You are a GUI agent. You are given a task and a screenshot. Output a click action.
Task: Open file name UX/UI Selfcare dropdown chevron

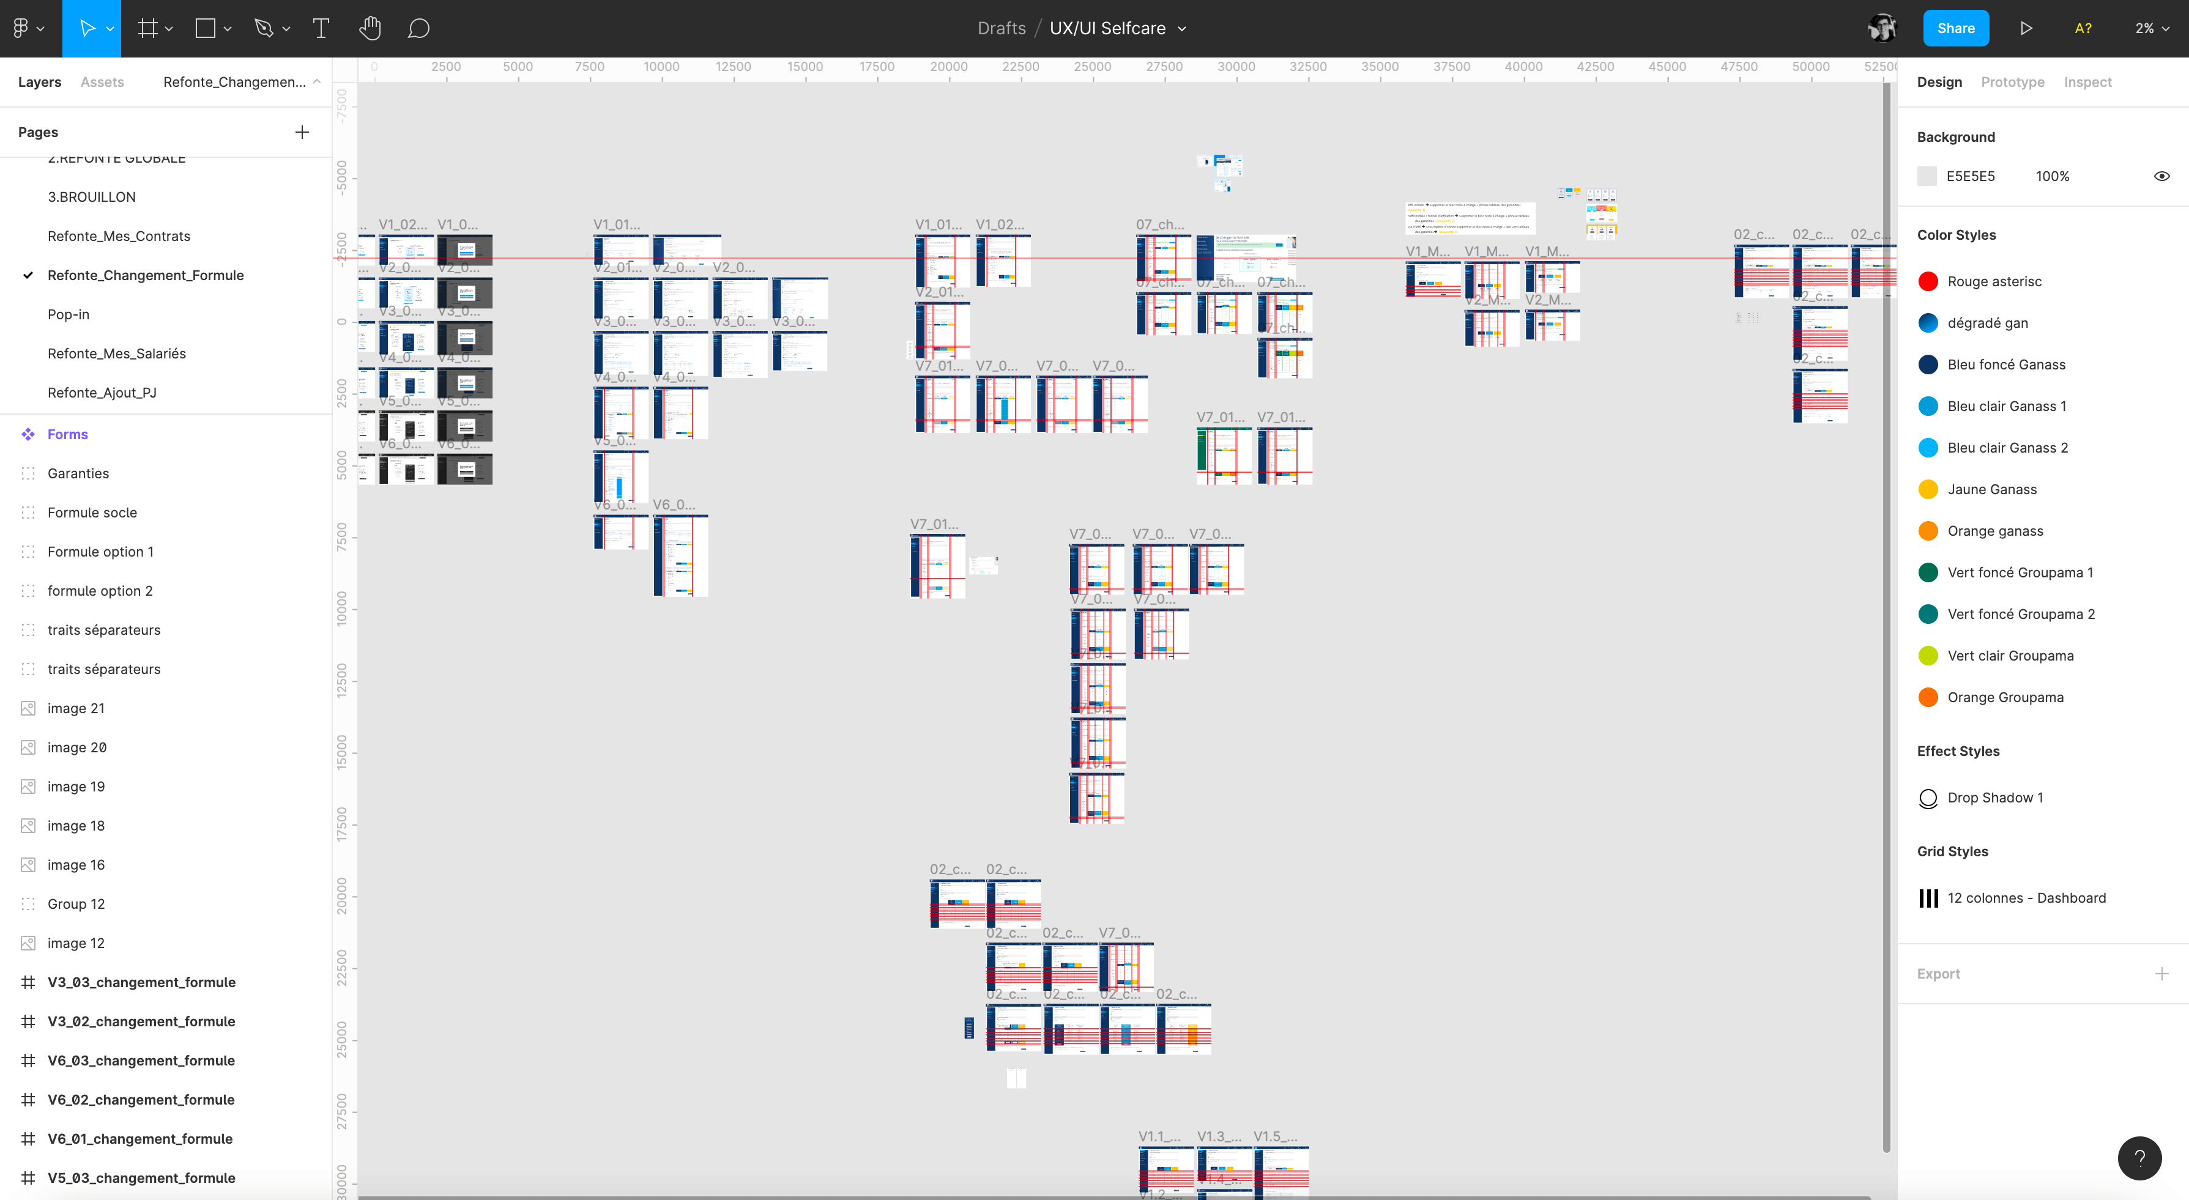(x=1181, y=29)
